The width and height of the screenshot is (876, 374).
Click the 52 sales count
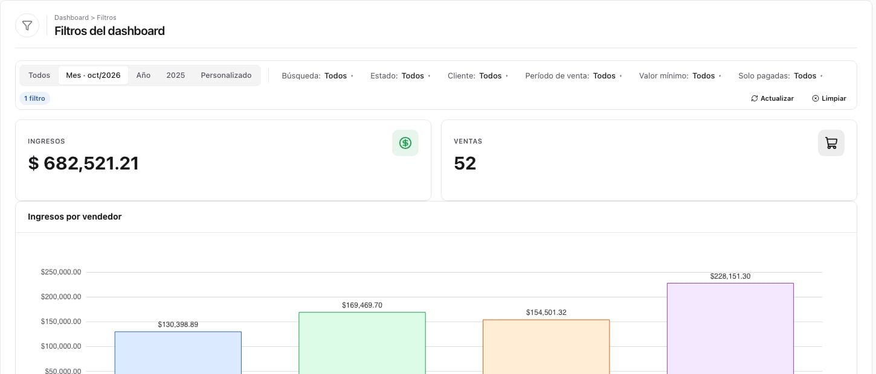pos(465,163)
